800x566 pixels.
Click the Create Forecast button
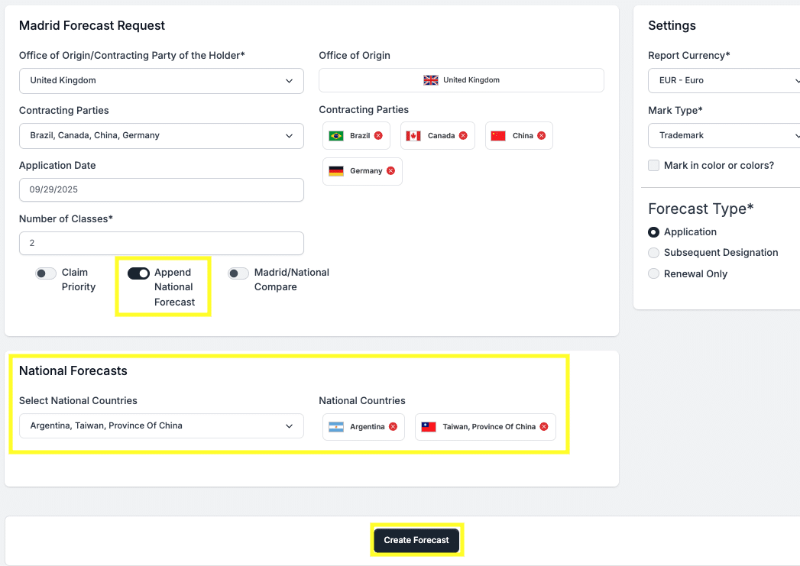416,541
